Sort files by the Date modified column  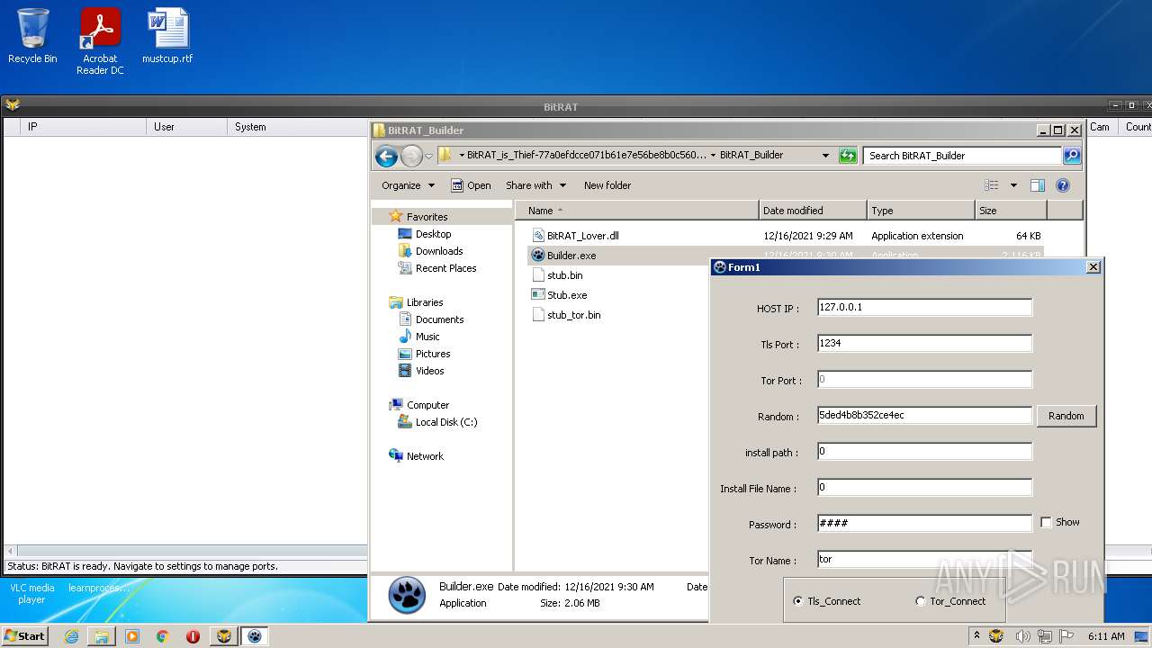[813, 211]
